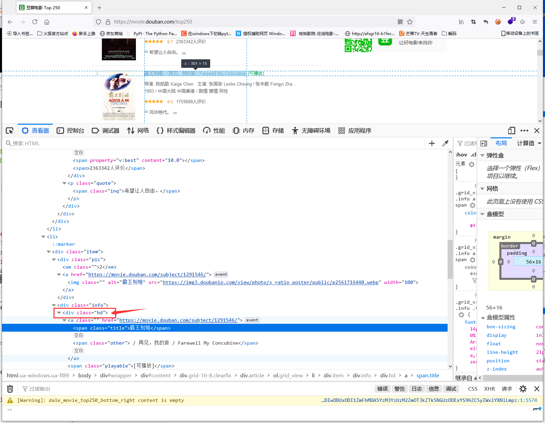Image resolution: width=545 pixels, height=423 pixels.
Task: Collapse the 弹性盒 section in Layout panel
Action: coord(482,155)
